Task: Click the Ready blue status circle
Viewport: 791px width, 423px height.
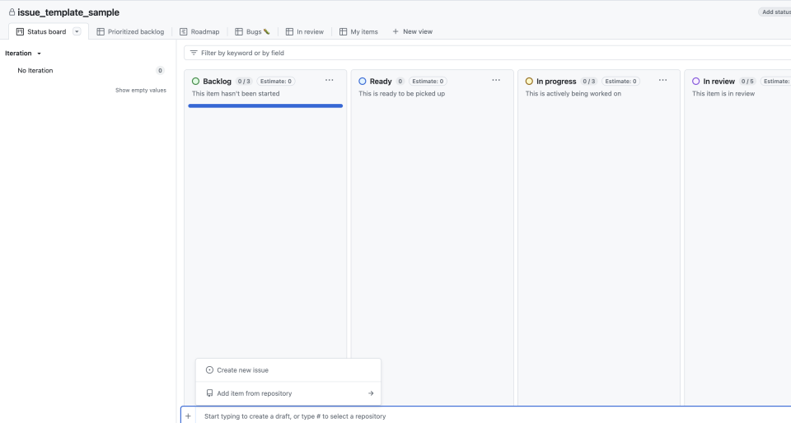Action: (x=363, y=81)
